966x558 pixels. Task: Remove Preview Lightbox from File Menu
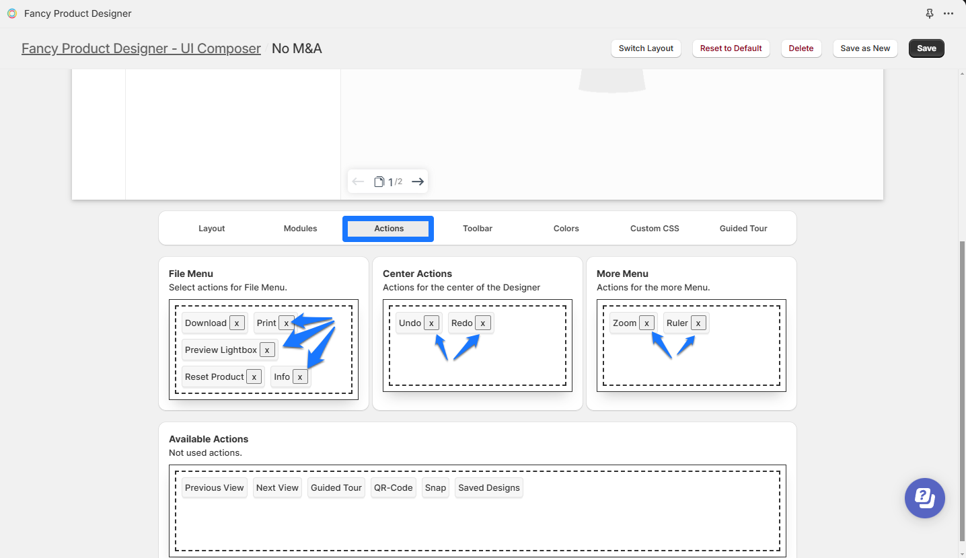268,350
